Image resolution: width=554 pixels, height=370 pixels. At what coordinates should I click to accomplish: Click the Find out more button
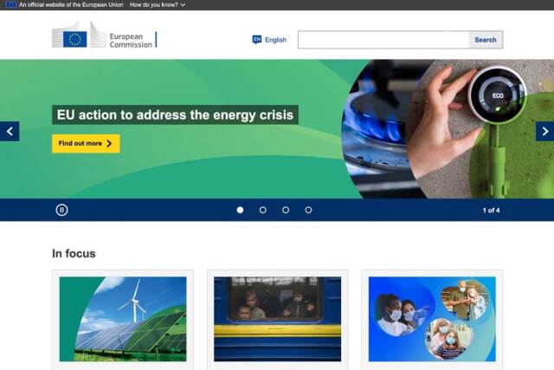(x=86, y=143)
